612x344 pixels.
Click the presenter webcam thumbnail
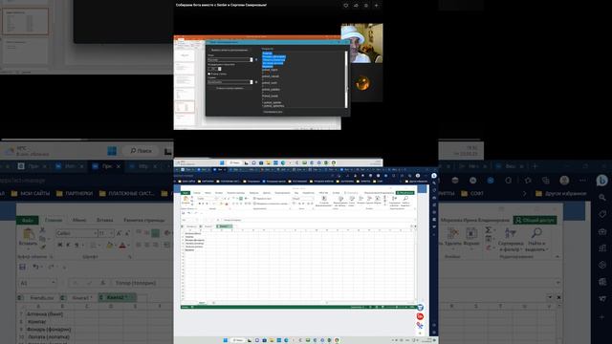(361, 43)
